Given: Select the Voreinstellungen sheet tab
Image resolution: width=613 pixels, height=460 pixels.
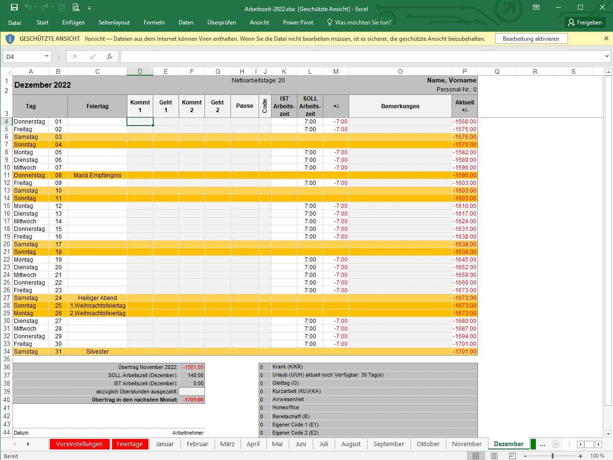Looking at the screenshot, I should tap(79, 444).
